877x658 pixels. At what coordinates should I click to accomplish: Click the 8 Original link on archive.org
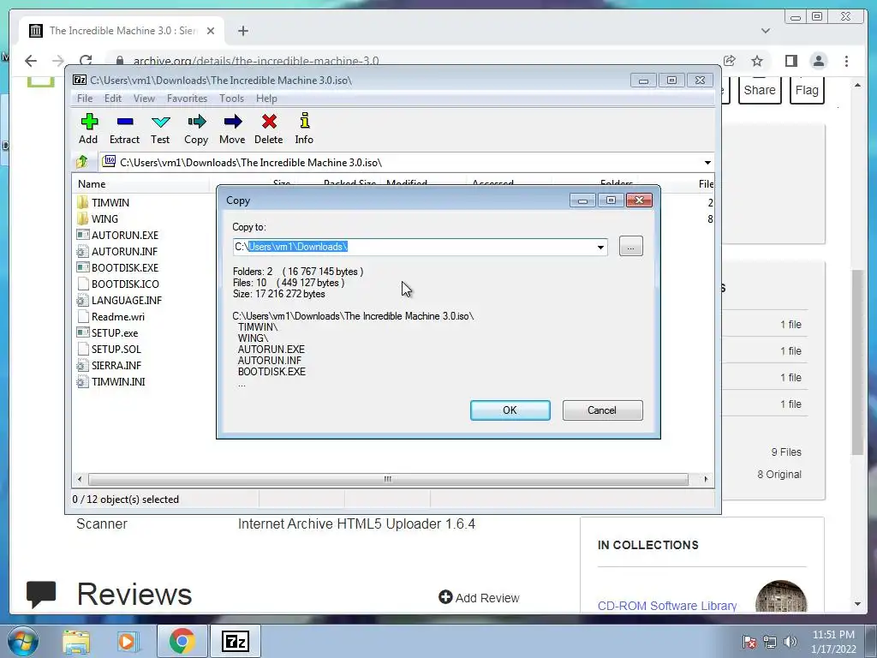(x=779, y=474)
